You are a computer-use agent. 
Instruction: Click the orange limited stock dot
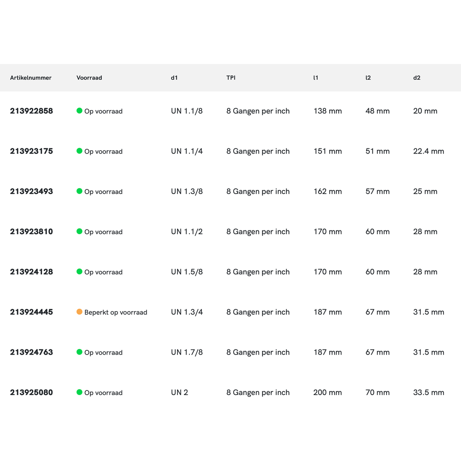[79, 312]
